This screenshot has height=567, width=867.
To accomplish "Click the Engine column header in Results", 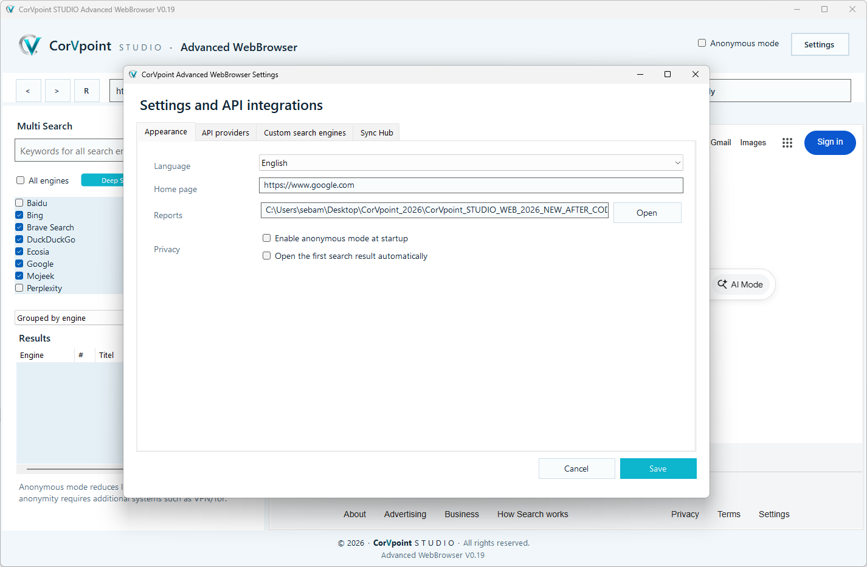I will 45,355.
